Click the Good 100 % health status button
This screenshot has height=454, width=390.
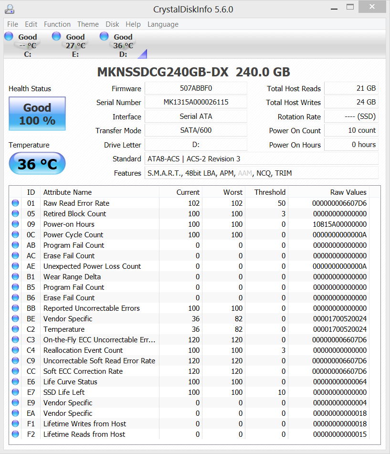37,114
